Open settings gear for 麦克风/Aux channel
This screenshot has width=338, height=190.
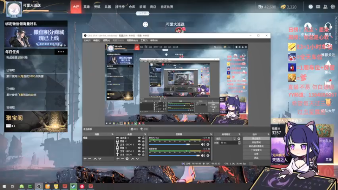[208, 144]
